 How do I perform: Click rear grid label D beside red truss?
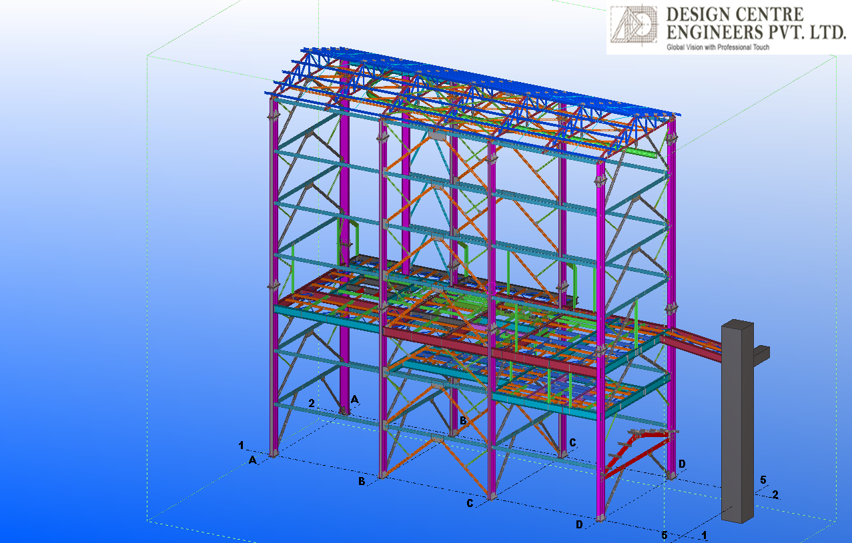pyautogui.click(x=681, y=463)
